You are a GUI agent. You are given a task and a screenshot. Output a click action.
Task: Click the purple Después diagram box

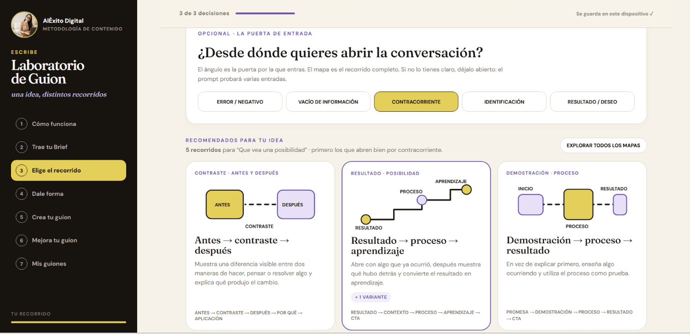coord(296,204)
